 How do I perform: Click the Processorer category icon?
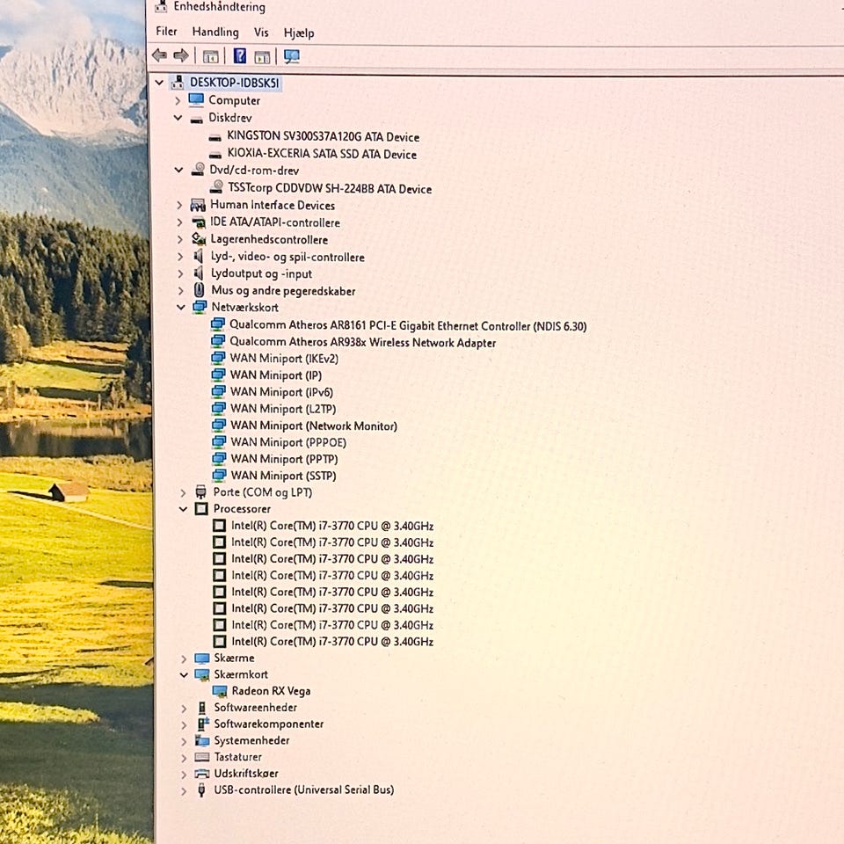(201, 509)
